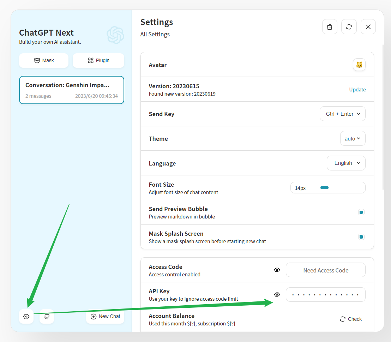Click the ChatGPT logo in the sidebar
Image resolution: width=391 pixels, height=342 pixels.
(115, 35)
